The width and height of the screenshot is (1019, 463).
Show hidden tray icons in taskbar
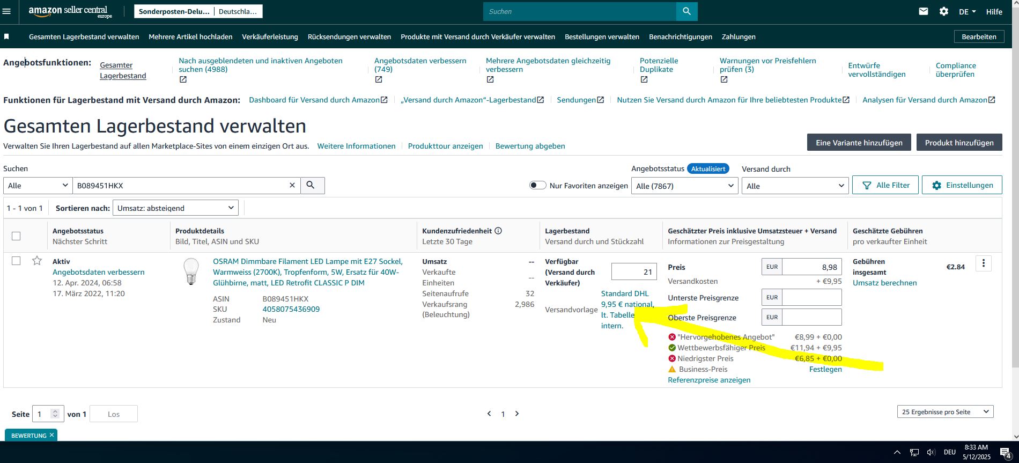[x=897, y=452]
